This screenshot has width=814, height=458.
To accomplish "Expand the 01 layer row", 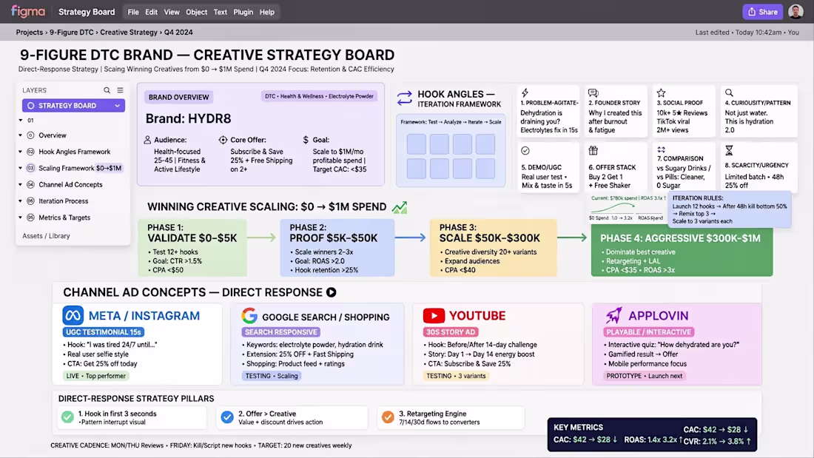I will 21,120.
